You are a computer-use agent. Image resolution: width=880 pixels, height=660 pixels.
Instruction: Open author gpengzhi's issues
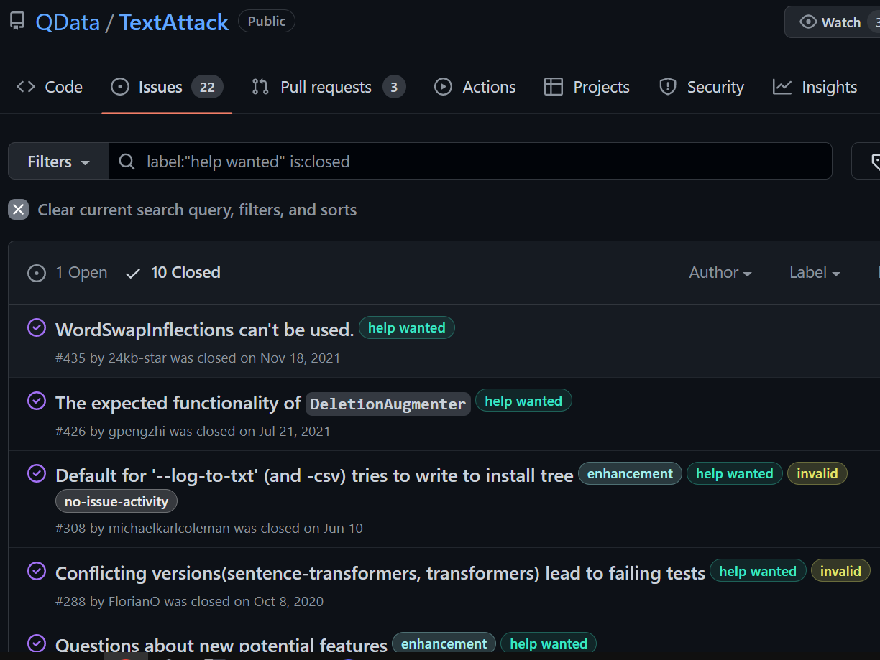coord(137,431)
